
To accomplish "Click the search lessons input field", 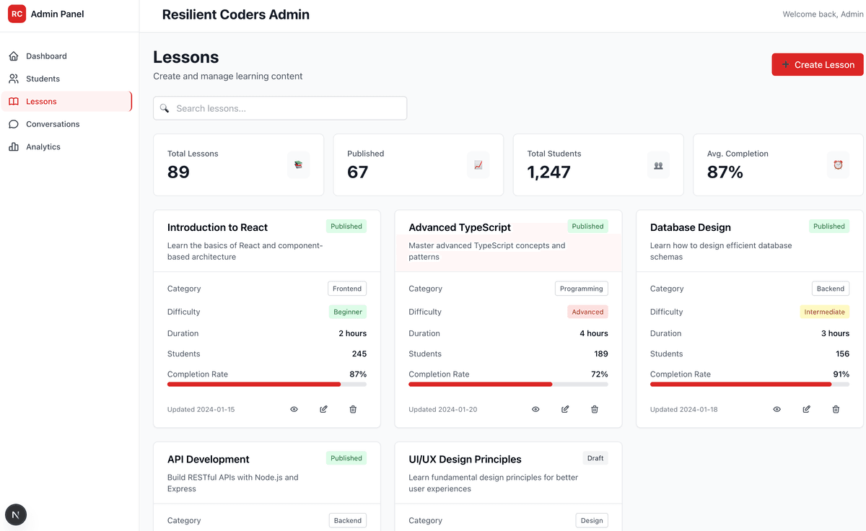I will point(280,107).
